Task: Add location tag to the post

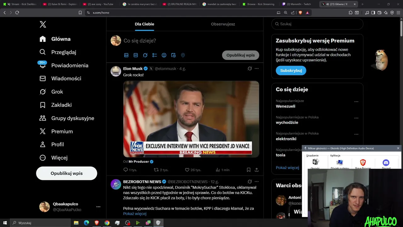Action: [183, 55]
